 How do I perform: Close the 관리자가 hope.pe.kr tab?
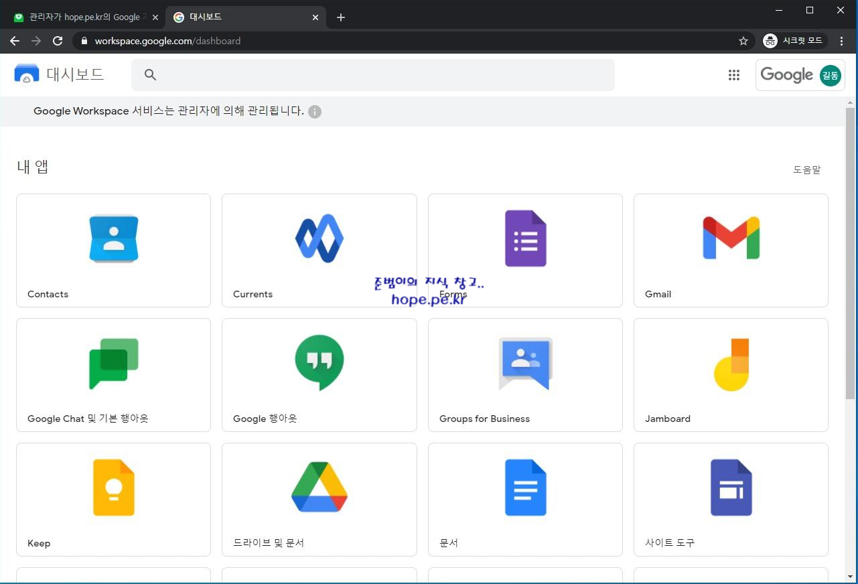click(x=155, y=17)
